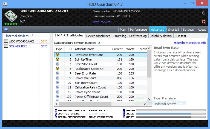This screenshot has width=210, height=129.
Task: Click the power icon in the header
Action: (x=204, y=13)
